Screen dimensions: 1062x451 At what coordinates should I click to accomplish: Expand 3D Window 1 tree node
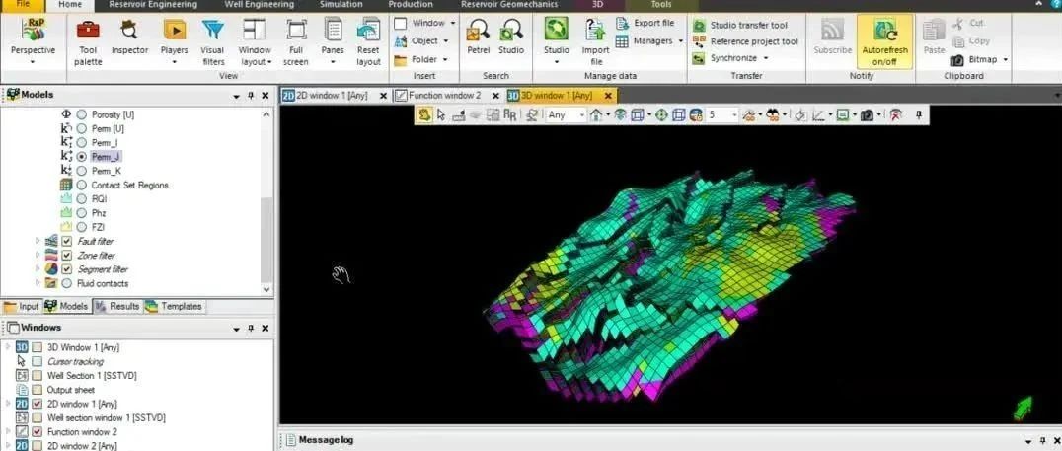coord(8,347)
